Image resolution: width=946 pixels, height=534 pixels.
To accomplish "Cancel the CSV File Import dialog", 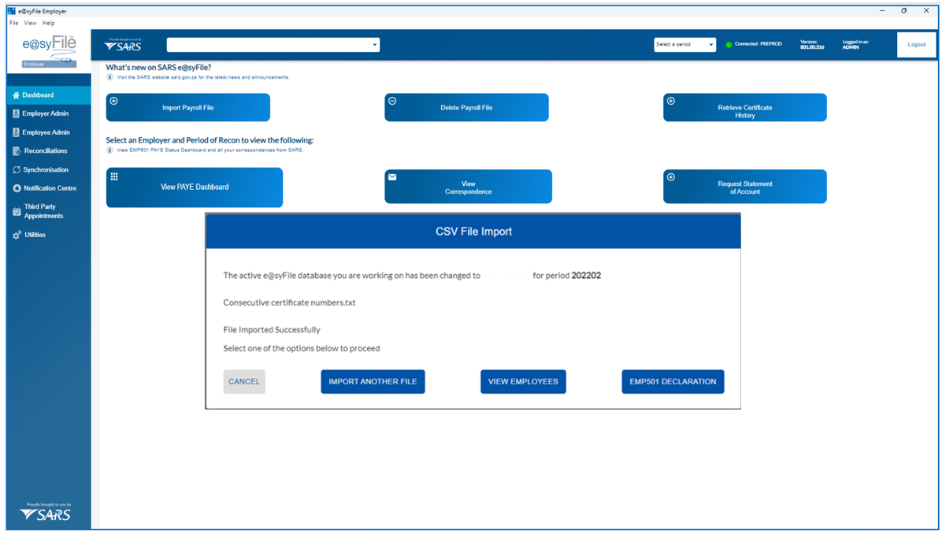I will (x=244, y=381).
